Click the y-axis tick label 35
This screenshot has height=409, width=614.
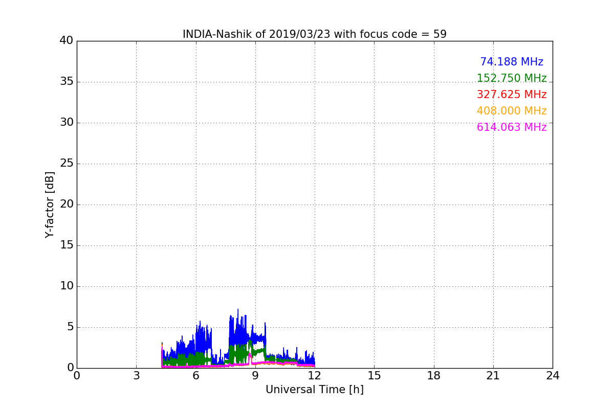pos(66,82)
